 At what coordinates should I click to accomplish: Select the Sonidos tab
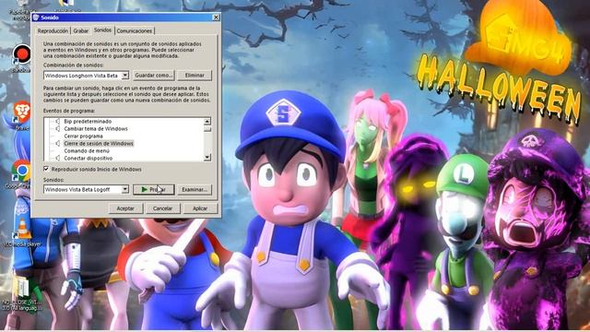102,30
